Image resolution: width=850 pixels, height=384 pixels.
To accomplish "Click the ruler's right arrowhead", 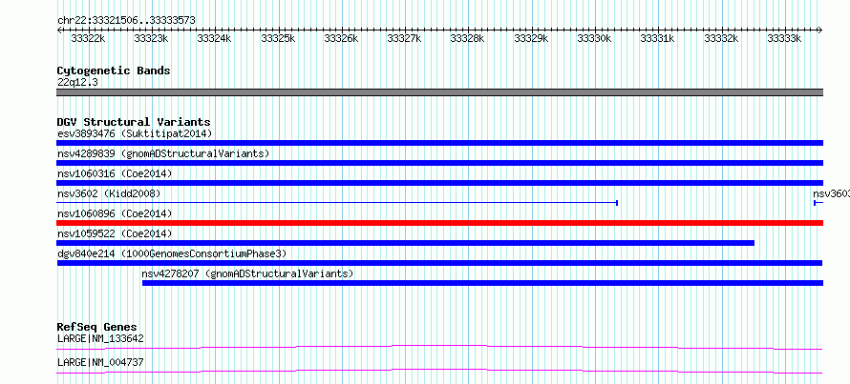I will [x=820, y=30].
